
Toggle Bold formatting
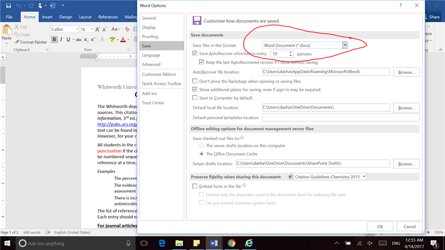54,39
